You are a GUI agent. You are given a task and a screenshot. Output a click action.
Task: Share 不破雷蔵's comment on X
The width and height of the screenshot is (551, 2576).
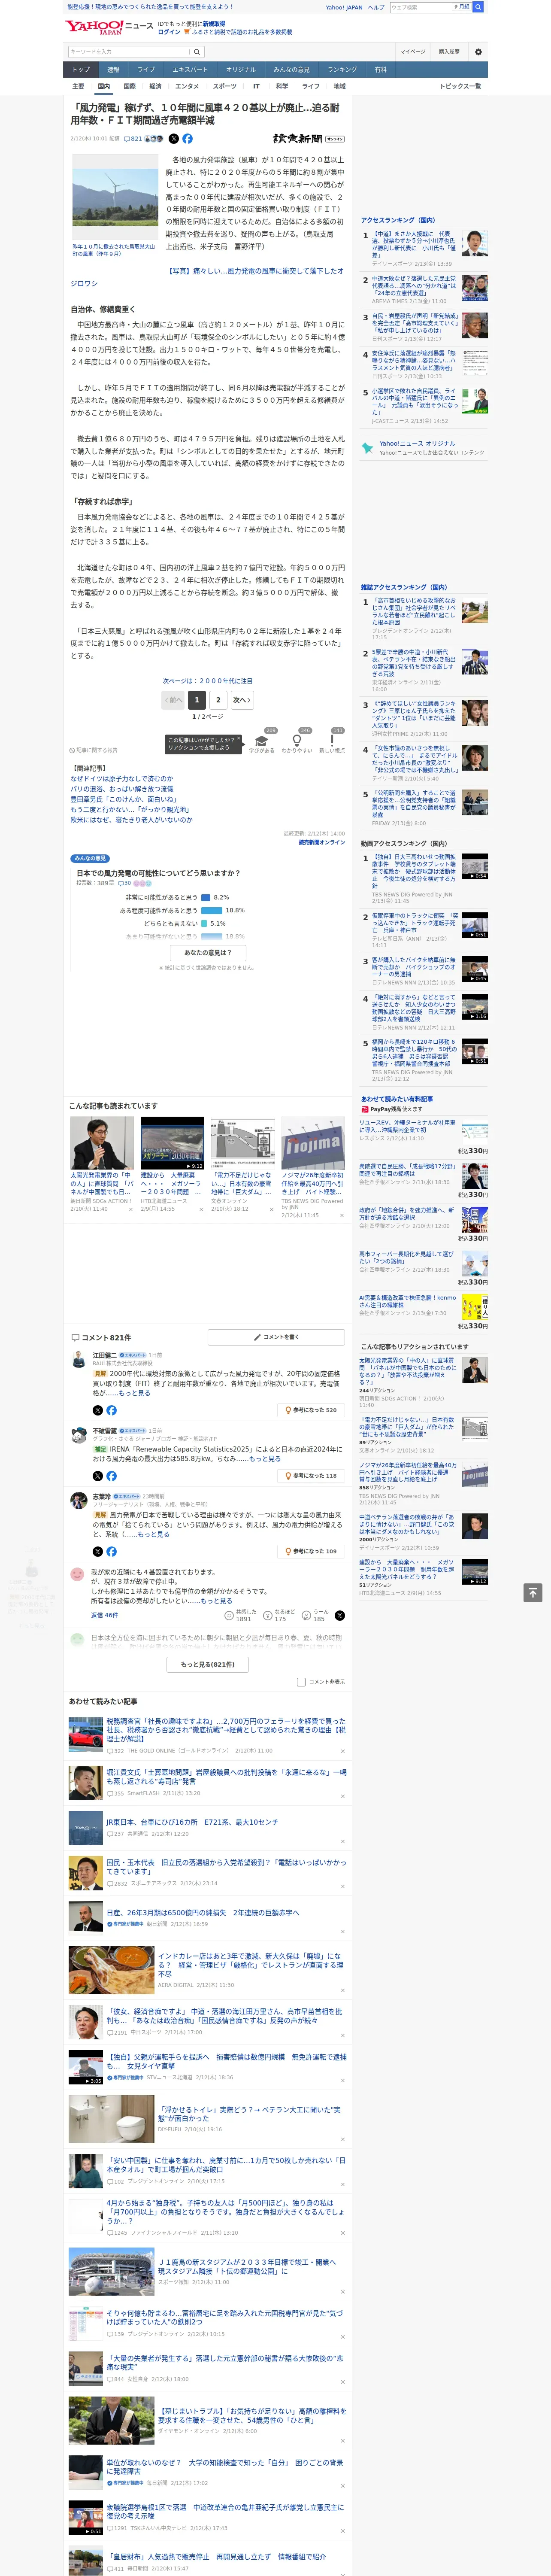click(x=97, y=1475)
